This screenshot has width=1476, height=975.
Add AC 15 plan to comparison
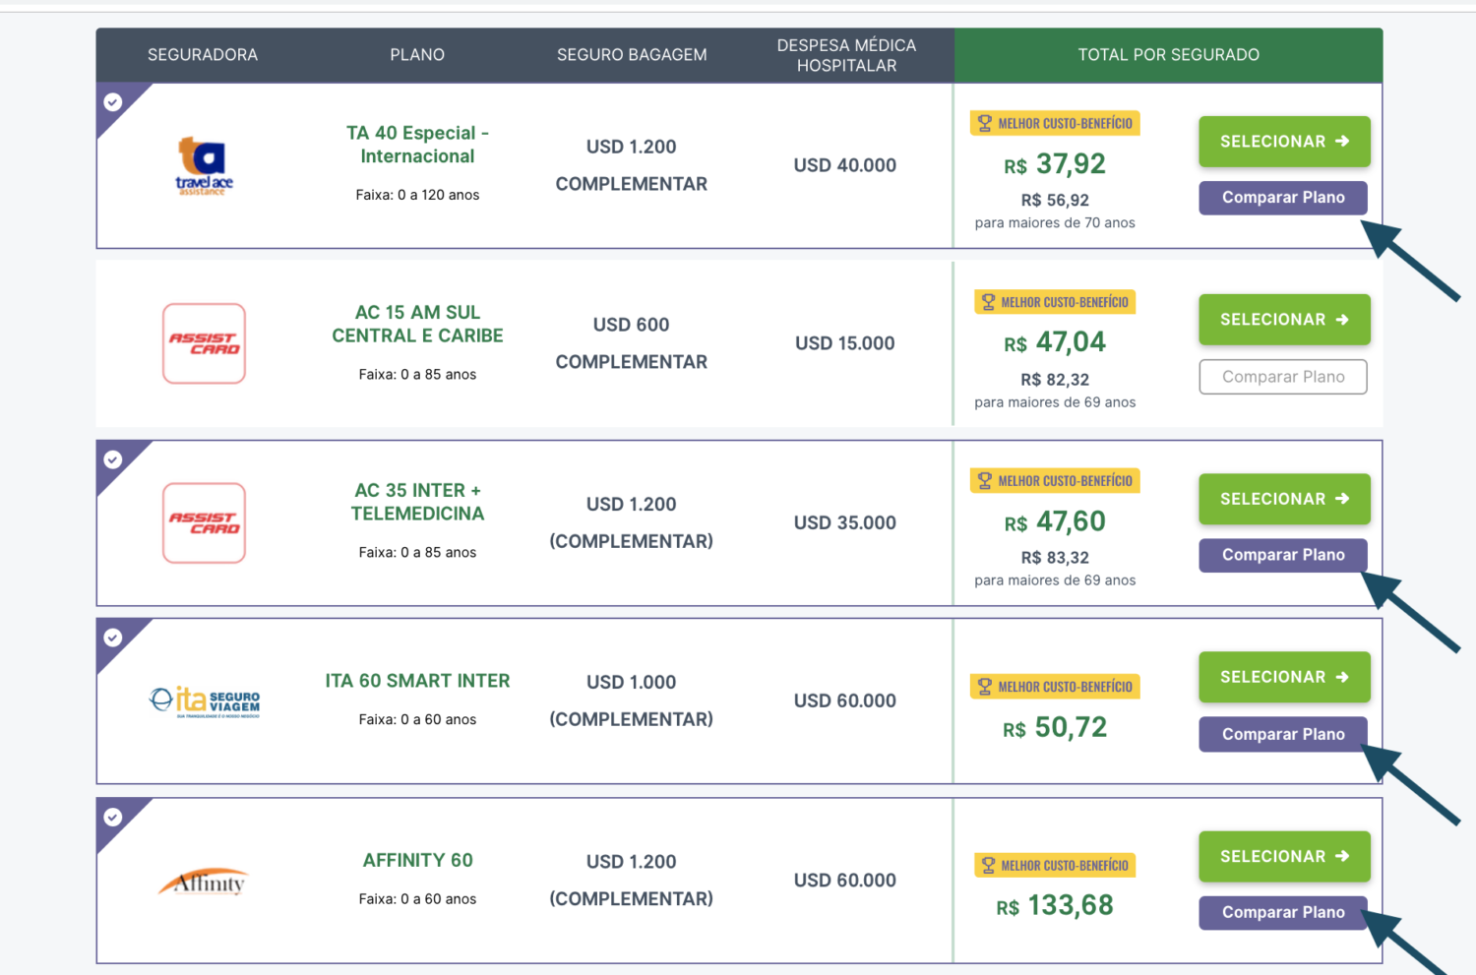coord(1282,377)
